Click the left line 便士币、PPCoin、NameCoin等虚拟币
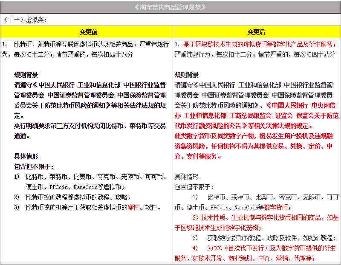The image size is (341, 265). (x=76, y=187)
